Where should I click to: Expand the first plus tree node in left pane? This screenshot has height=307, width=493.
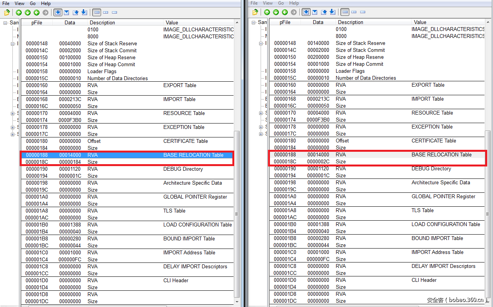tap(13, 113)
